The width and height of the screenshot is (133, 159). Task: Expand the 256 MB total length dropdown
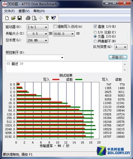[x=38, y=40]
